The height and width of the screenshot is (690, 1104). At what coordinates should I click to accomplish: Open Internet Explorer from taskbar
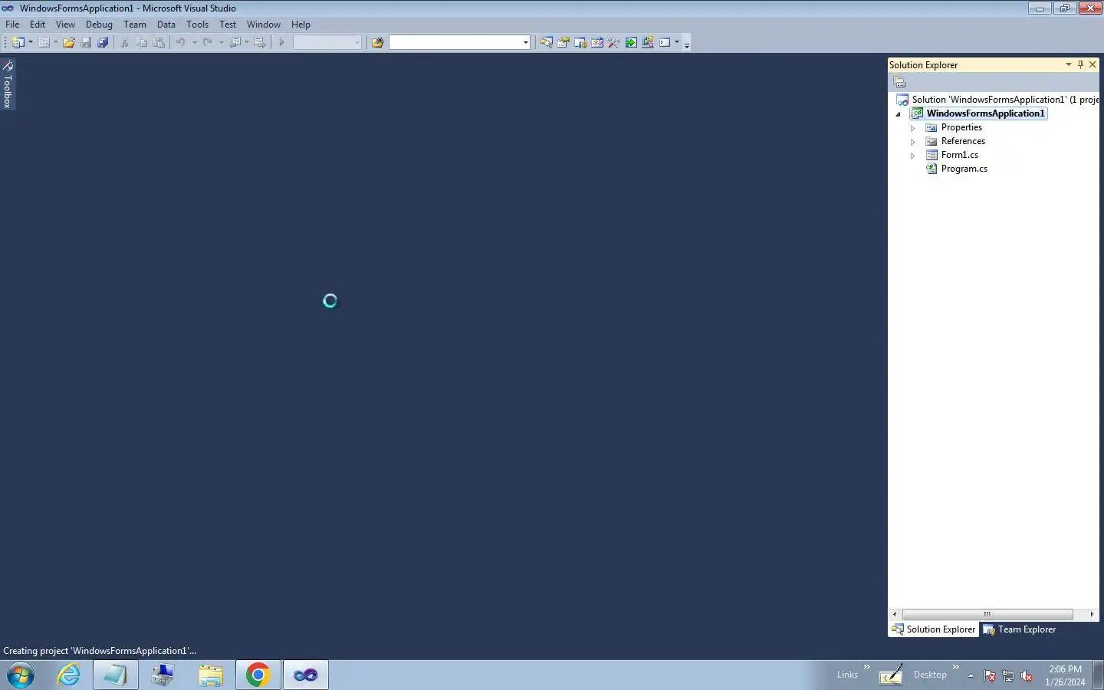[x=69, y=675]
